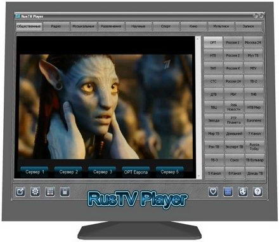Select the ТНТ channel
The height and width of the screenshot is (242, 279).
click(x=213, y=69)
